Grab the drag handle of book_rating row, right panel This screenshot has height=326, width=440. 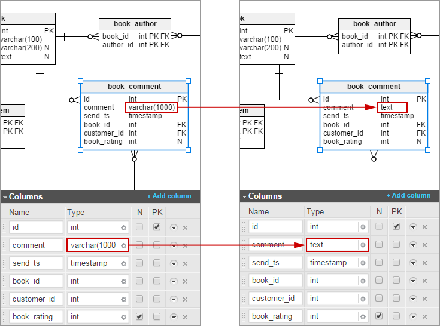[244, 316]
